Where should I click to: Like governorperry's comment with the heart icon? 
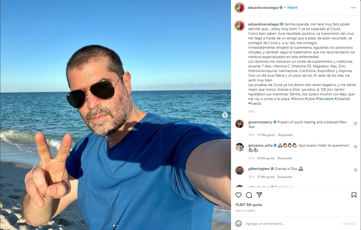355,124
